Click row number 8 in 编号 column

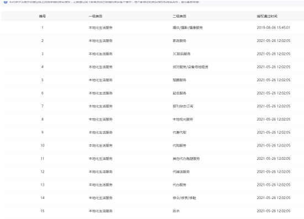[x=42, y=119]
